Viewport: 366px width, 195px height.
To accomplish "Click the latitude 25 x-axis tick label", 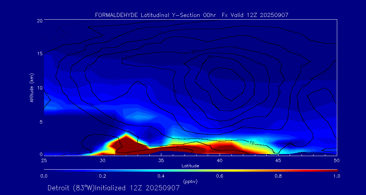I will tap(44, 160).
